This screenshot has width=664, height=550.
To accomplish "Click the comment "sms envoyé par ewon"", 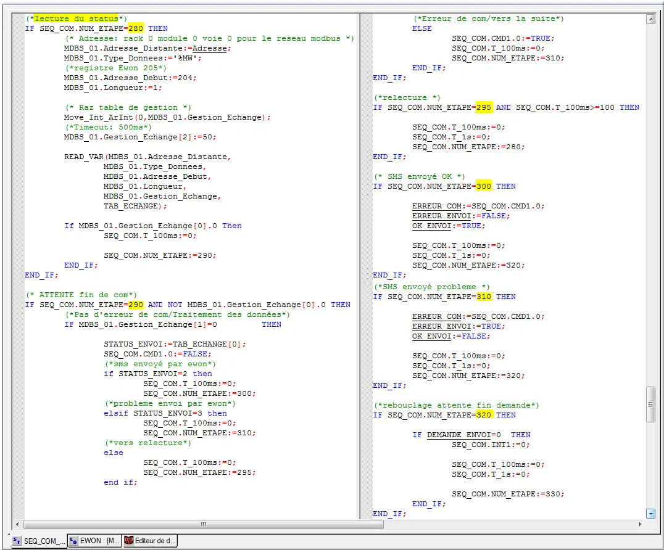I will 160,364.
